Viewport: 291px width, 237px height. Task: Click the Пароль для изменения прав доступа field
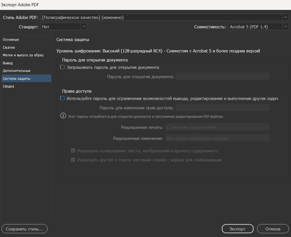(223, 108)
